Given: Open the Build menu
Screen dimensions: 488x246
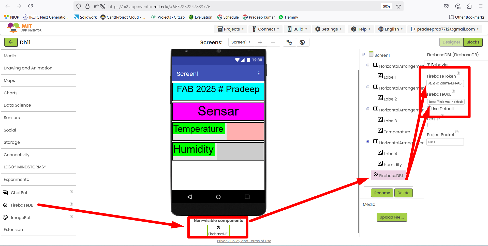Looking at the screenshot, I should (297, 29).
